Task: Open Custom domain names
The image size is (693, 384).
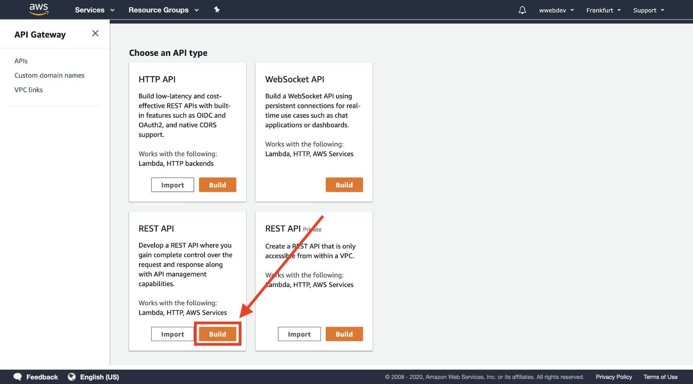Action: click(49, 75)
